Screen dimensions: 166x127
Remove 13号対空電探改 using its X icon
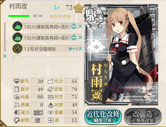[80, 49]
